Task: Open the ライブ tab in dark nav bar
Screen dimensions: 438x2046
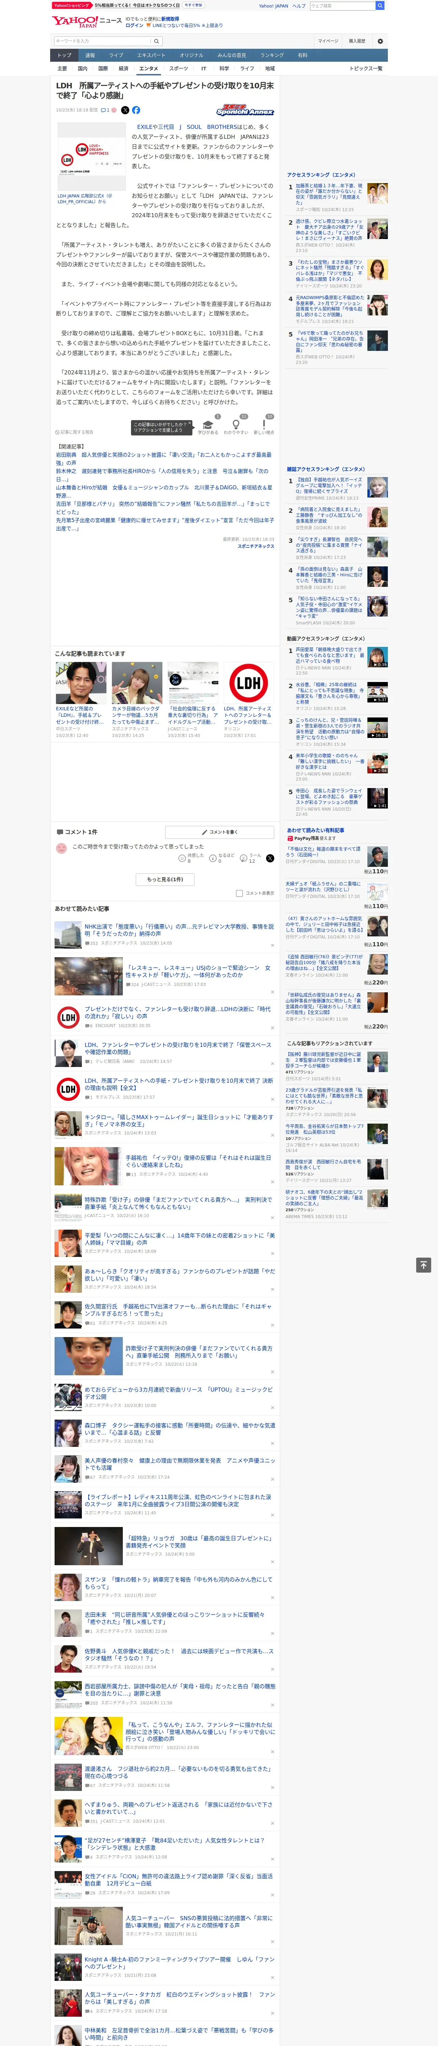Action: point(116,56)
